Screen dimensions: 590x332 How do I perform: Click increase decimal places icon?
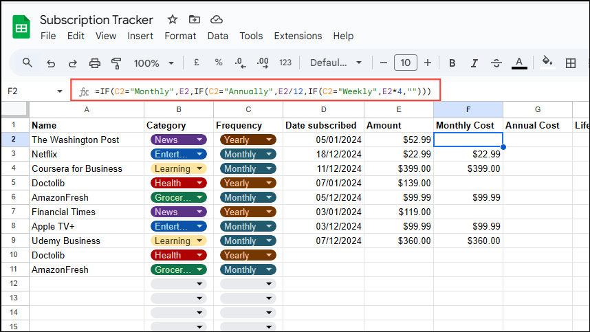[263, 63]
